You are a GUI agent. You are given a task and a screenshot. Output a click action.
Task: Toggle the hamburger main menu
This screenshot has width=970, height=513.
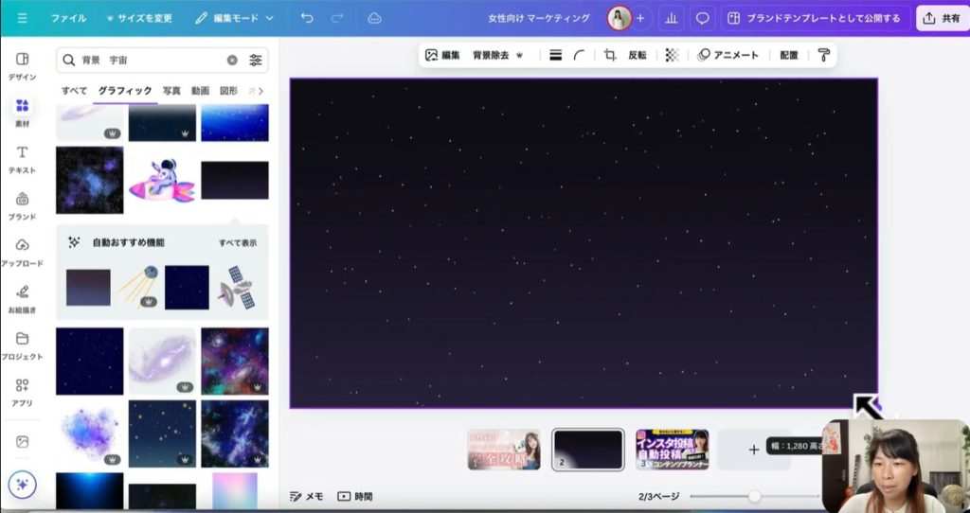22,18
